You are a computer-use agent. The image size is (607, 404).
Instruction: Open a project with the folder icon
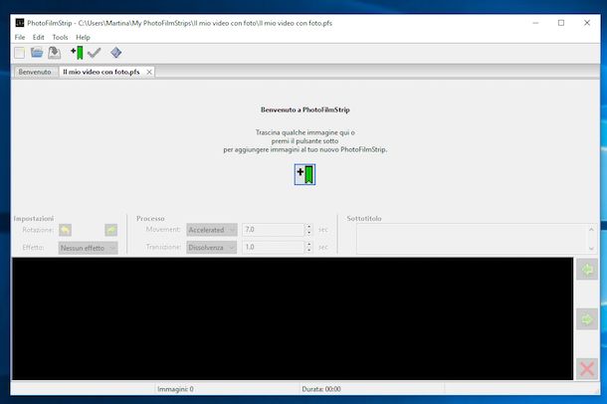click(37, 52)
